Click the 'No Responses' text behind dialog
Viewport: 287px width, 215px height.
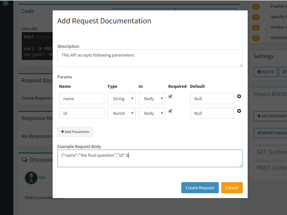click(37, 136)
